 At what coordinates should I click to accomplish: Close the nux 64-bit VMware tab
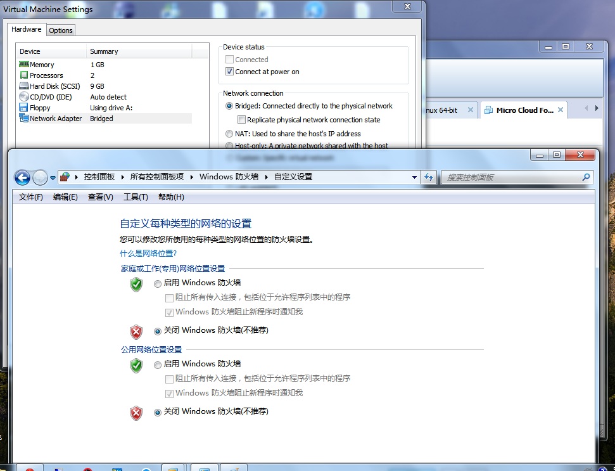[x=470, y=110]
